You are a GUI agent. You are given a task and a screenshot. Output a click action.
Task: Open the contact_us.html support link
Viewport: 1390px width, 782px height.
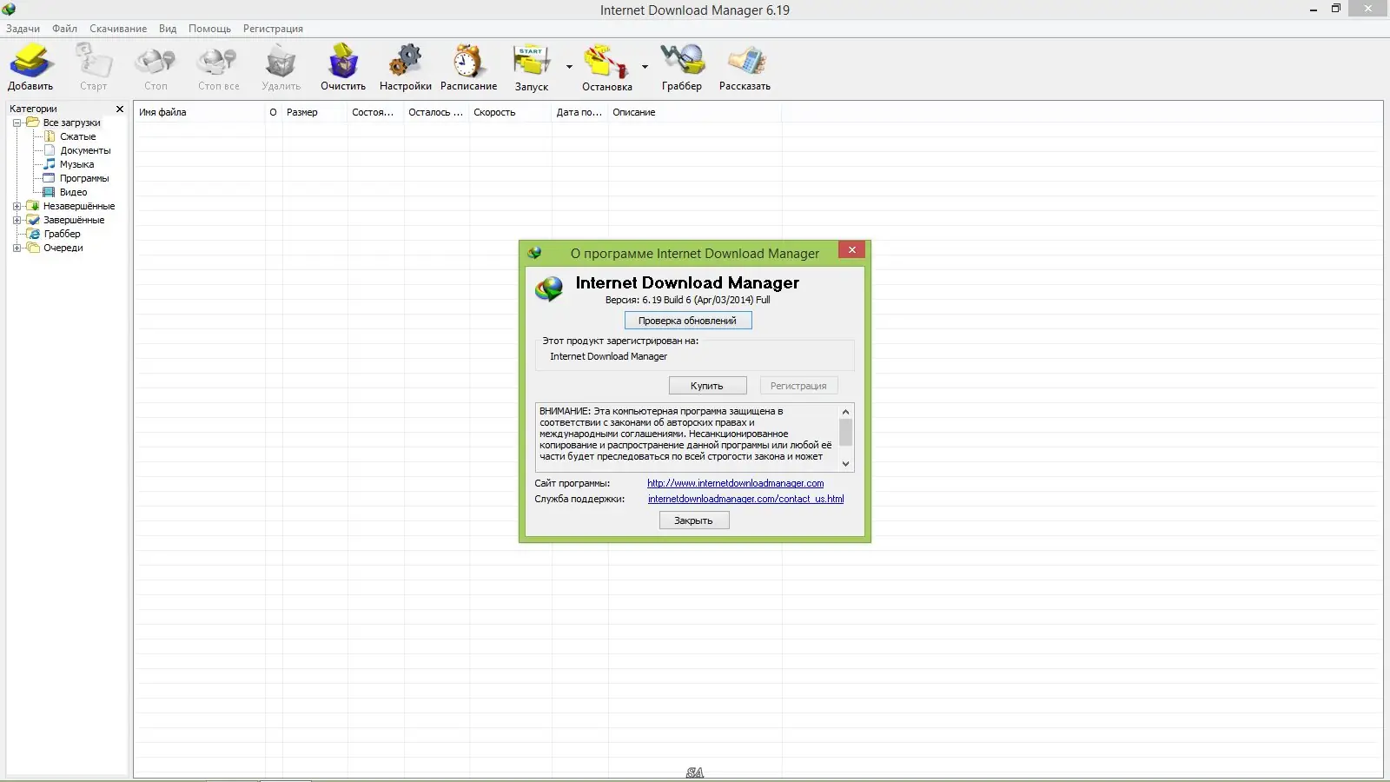(x=746, y=499)
